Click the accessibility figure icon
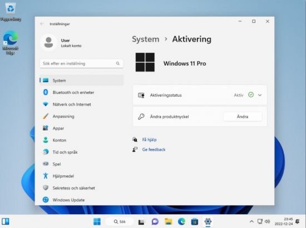This screenshot has width=306, height=228. pyautogui.click(x=46, y=176)
